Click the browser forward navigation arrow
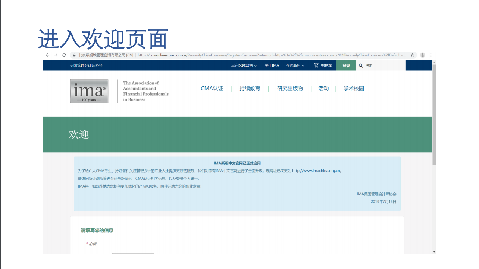 pyautogui.click(x=55, y=55)
